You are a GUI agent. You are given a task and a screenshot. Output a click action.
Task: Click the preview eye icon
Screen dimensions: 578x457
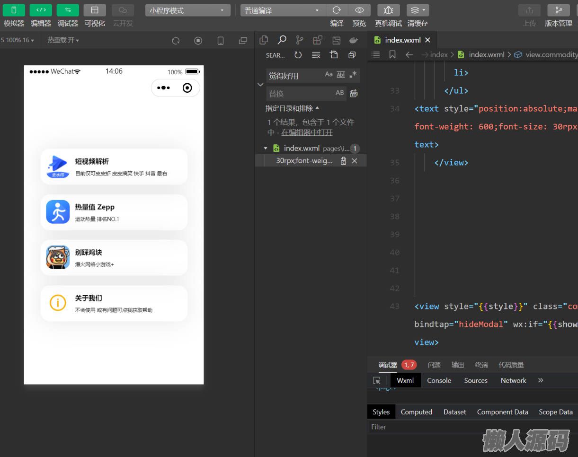coord(359,10)
